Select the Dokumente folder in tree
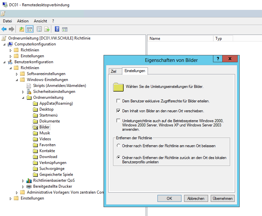The height and width of the screenshot is (216, 262). pyautogui.click(x=49, y=121)
